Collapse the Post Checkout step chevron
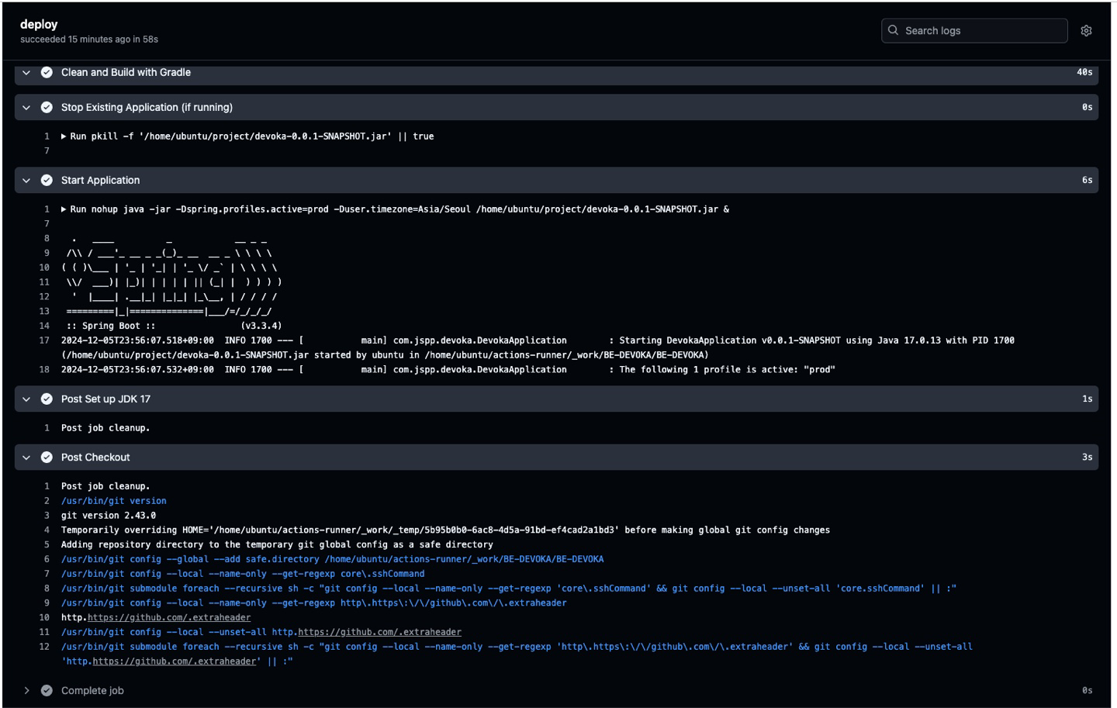This screenshot has height=708, width=1117. [26, 458]
